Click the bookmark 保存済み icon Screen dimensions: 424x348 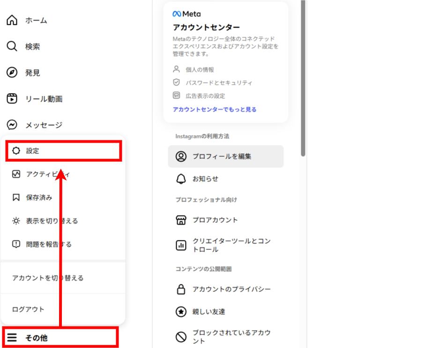pos(16,197)
